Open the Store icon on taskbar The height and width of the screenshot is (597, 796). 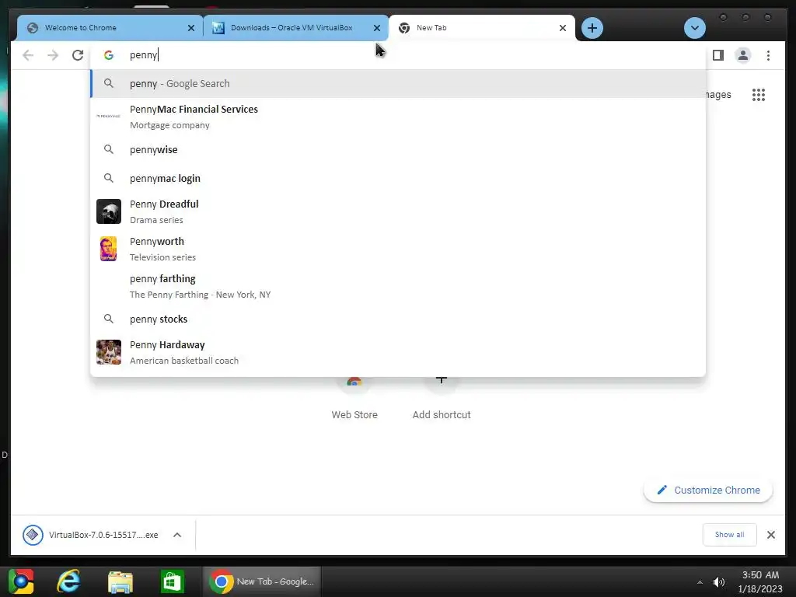pyautogui.click(x=172, y=581)
